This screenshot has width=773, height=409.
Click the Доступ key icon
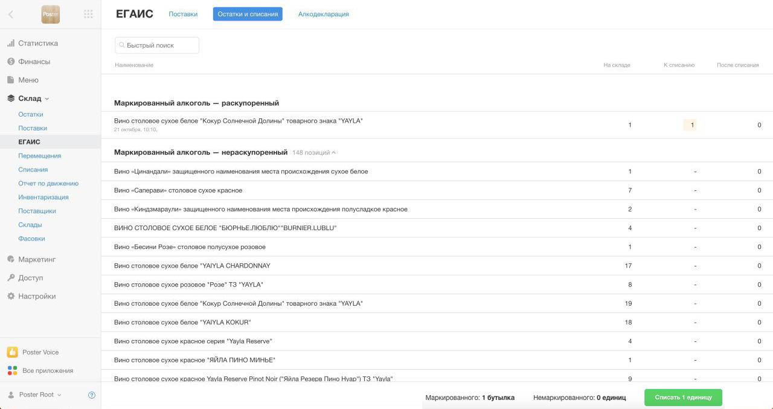tap(11, 278)
